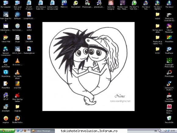Open Paint Shop Pro 8 icon
Viewport: 177px width, 133px height.
[x=6, y=16]
